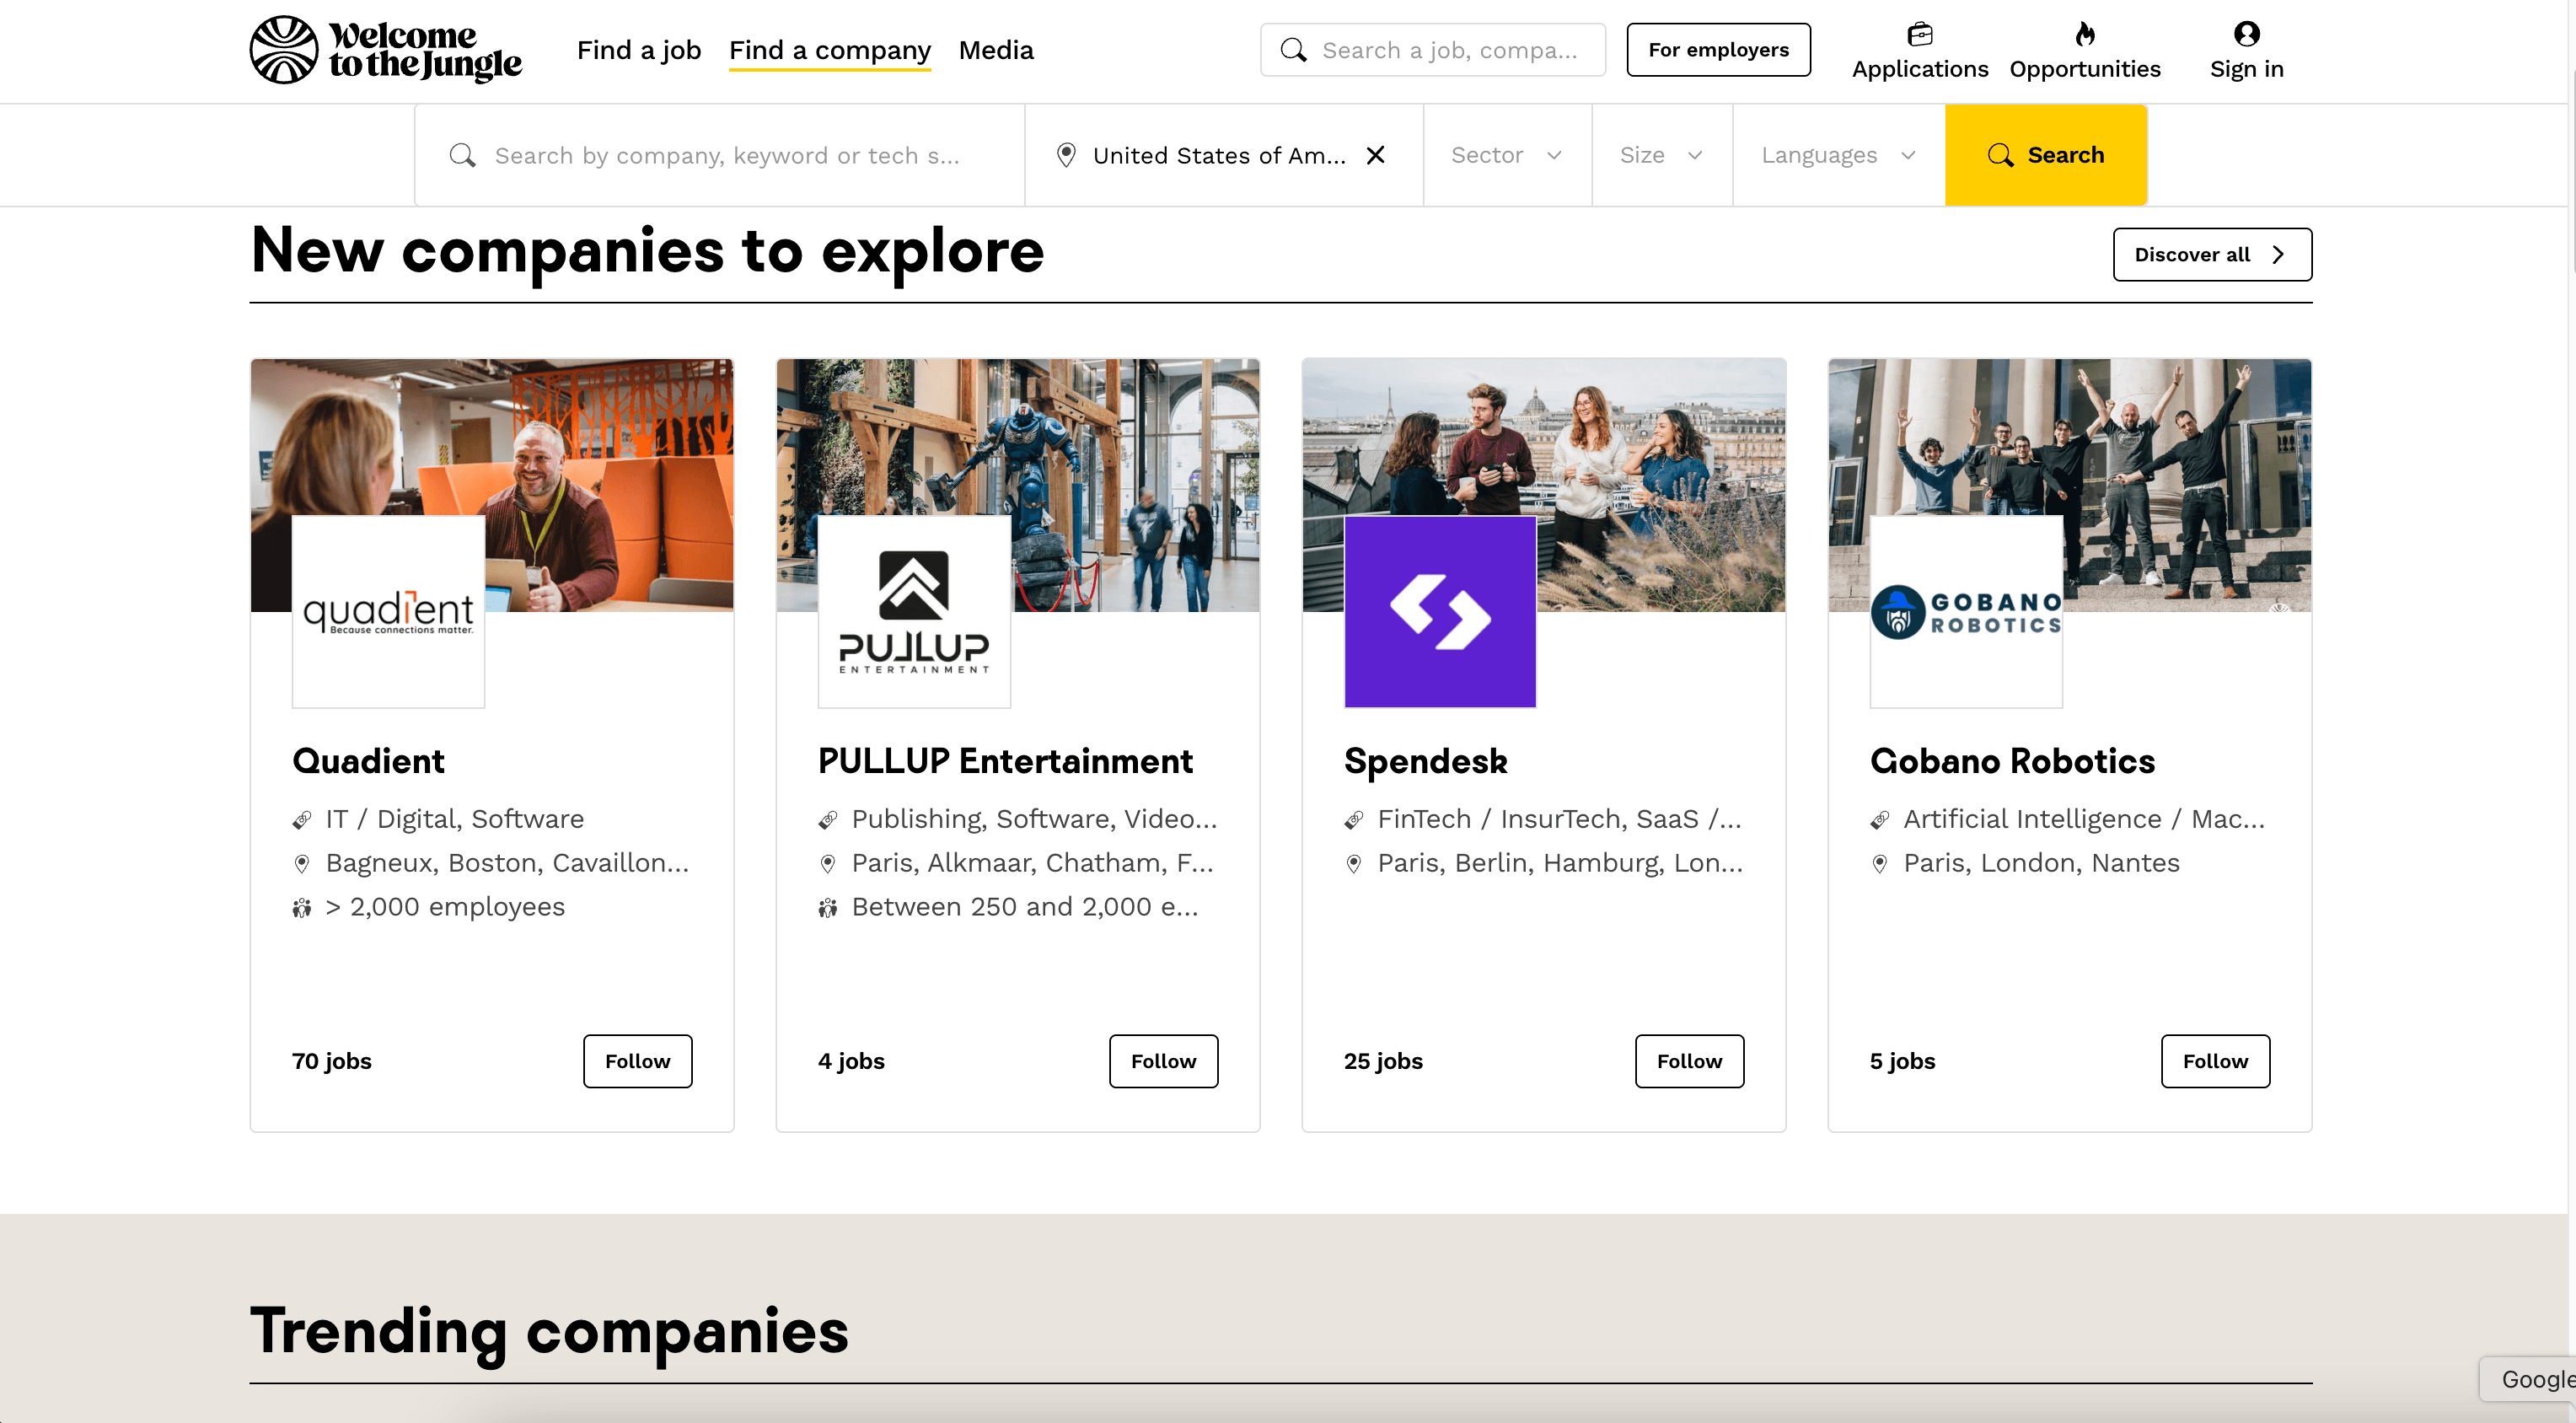Image resolution: width=2576 pixels, height=1423 pixels.
Task: Open the Media menu item
Action: (x=995, y=50)
